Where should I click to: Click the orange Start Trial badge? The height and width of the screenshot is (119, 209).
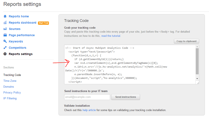[x=43, y=23]
